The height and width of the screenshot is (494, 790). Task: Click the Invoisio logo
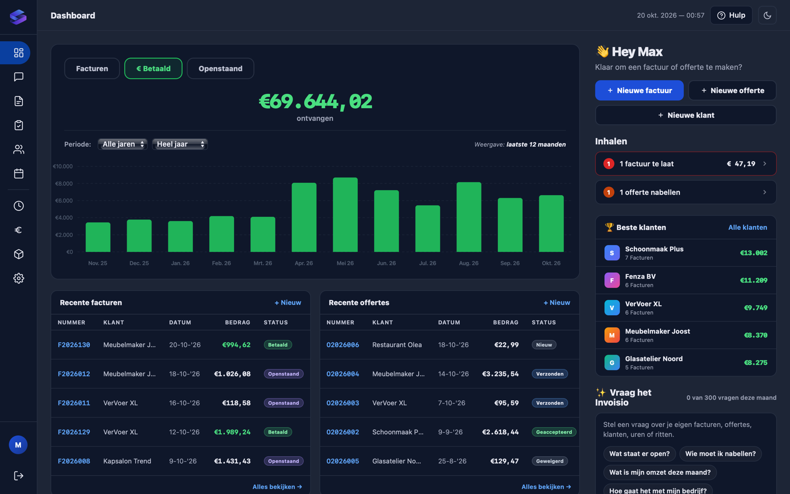click(18, 17)
